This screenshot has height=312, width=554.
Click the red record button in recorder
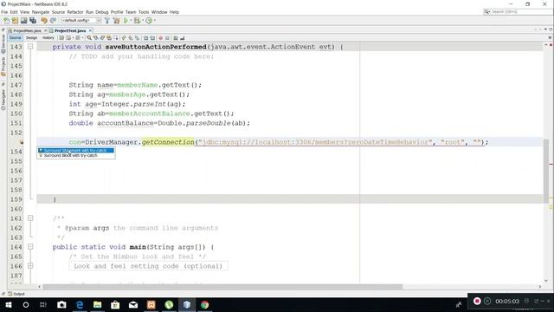pyautogui.click(x=477, y=301)
